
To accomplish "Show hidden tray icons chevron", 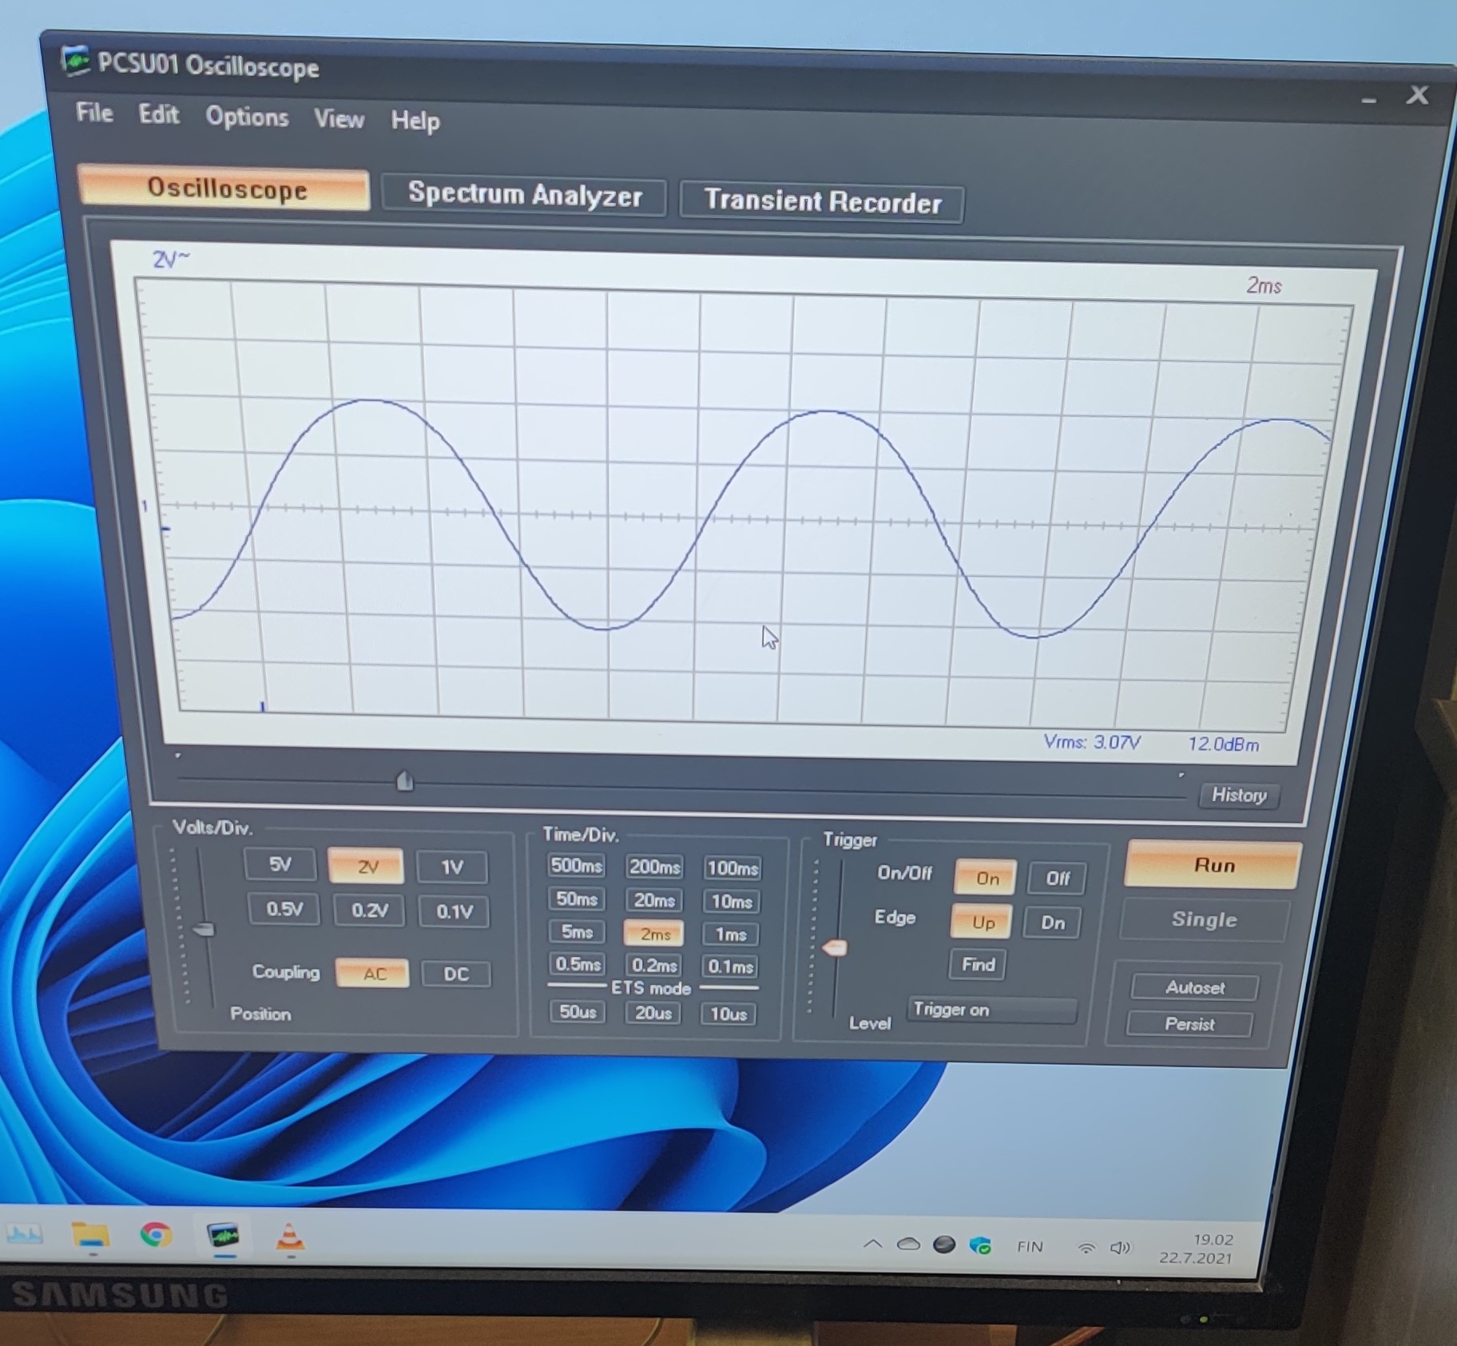I will click(872, 1245).
